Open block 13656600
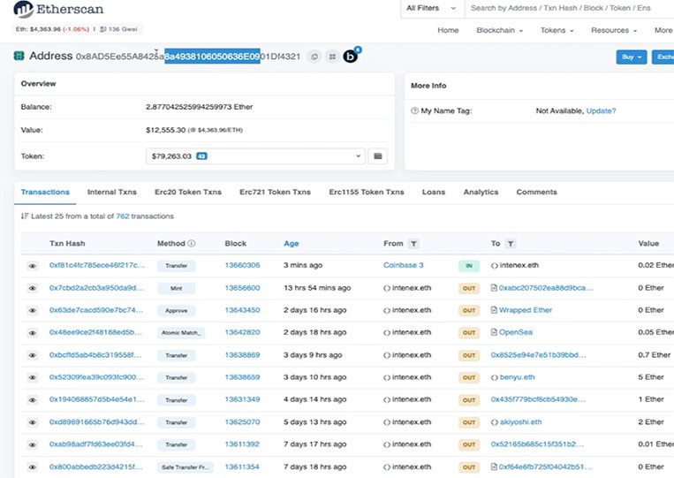The width and height of the screenshot is (674, 478). pos(242,287)
